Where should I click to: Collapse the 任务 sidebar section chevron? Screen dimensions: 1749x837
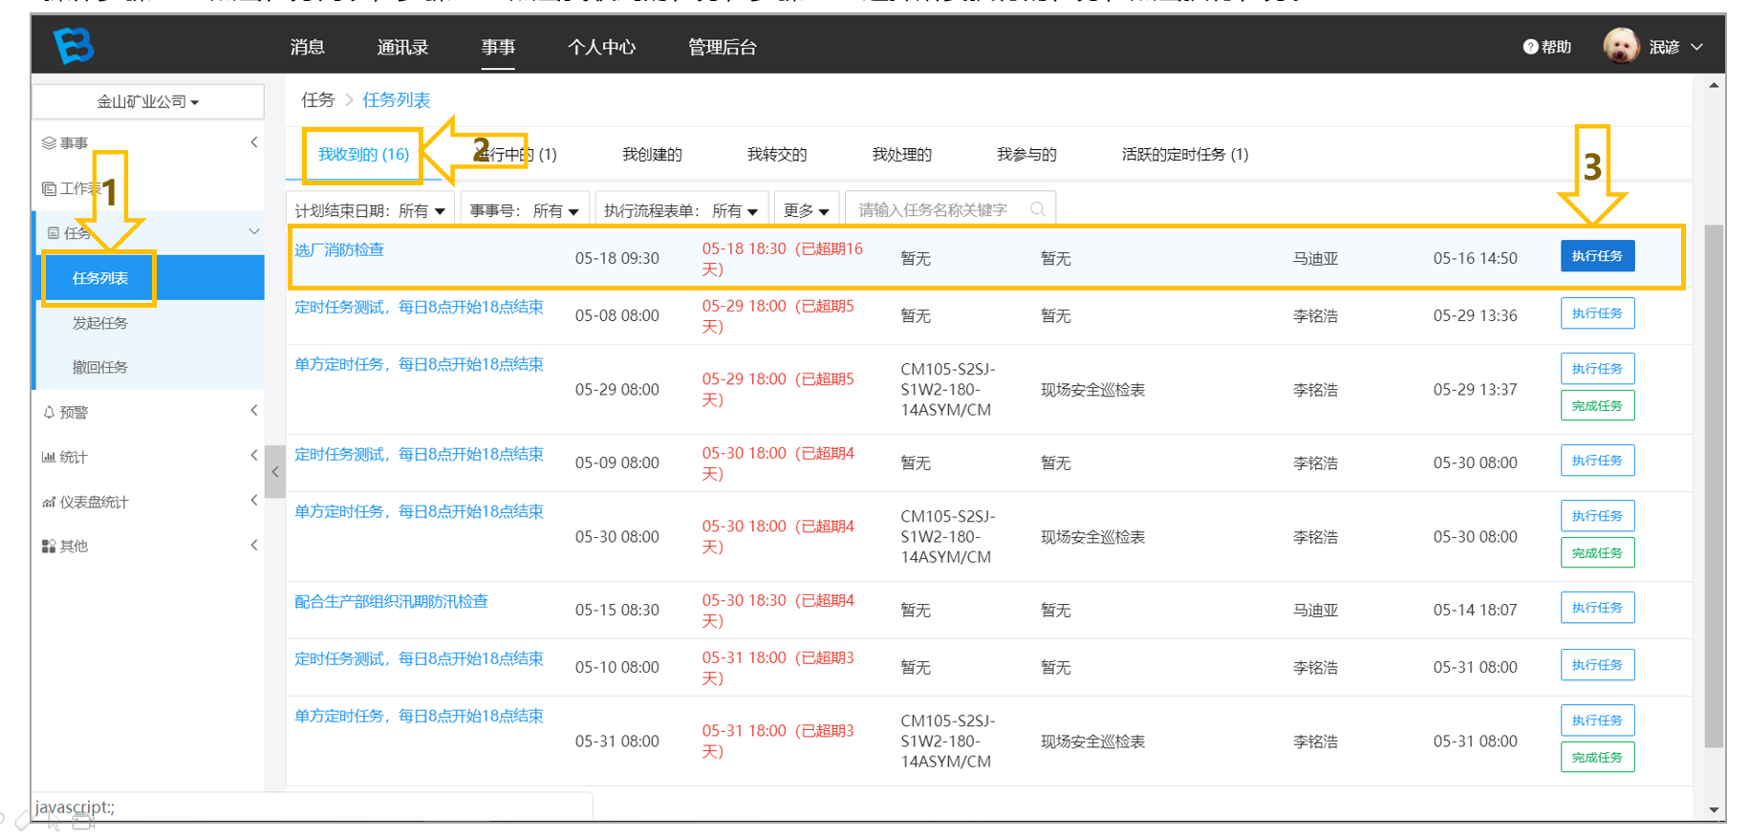click(253, 231)
